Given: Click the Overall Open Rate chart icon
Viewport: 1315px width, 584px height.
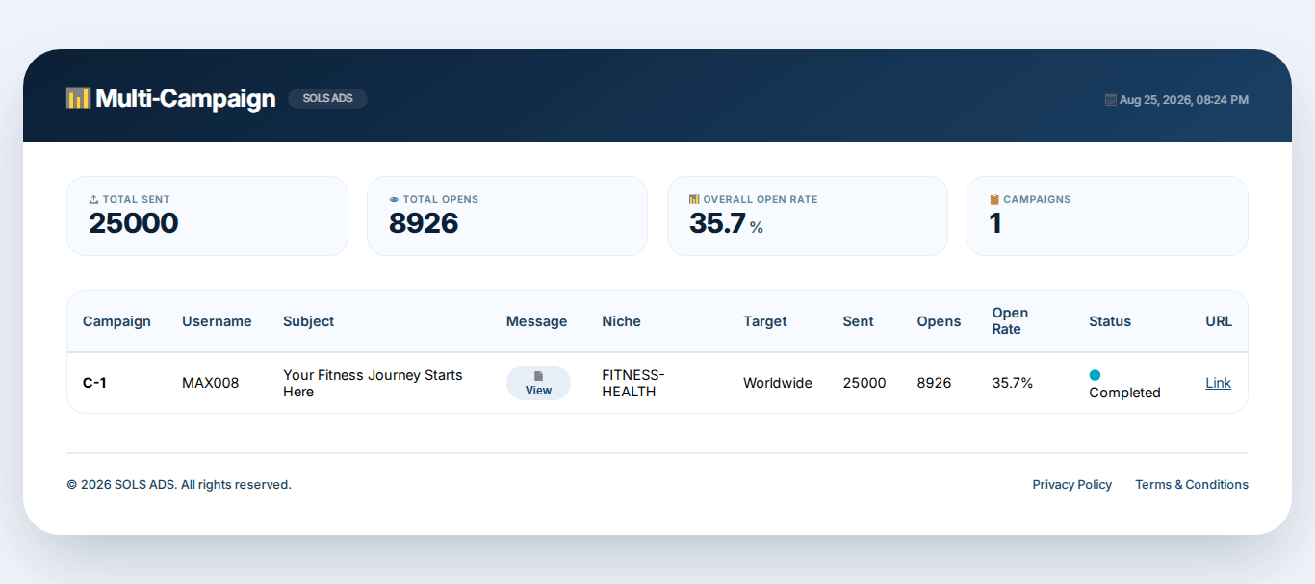Looking at the screenshot, I should (x=694, y=200).
